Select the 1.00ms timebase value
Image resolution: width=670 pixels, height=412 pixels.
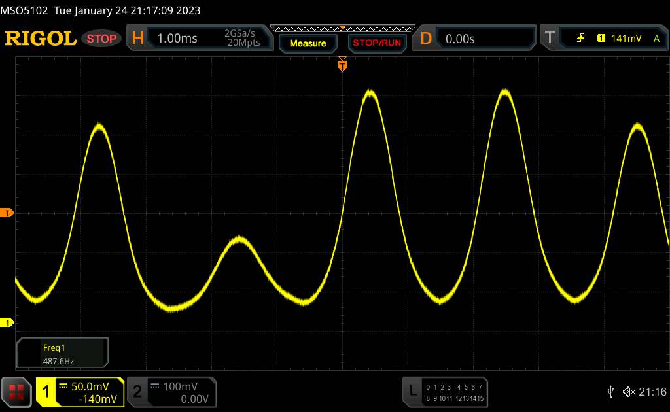pos(177,39)
